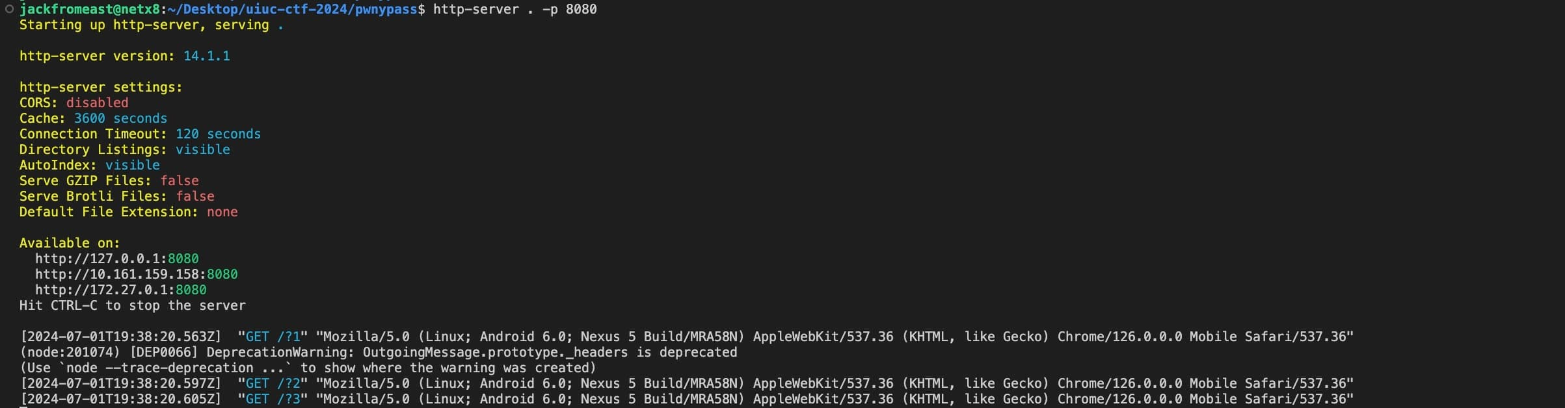Click the AutoIndex visible value
This screenshot has width=1565, height=408.
(133, 165)
